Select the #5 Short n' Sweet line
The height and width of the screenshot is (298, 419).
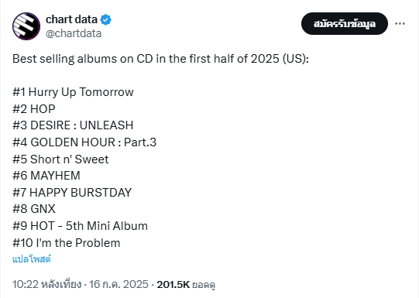(x=60, y=159)
